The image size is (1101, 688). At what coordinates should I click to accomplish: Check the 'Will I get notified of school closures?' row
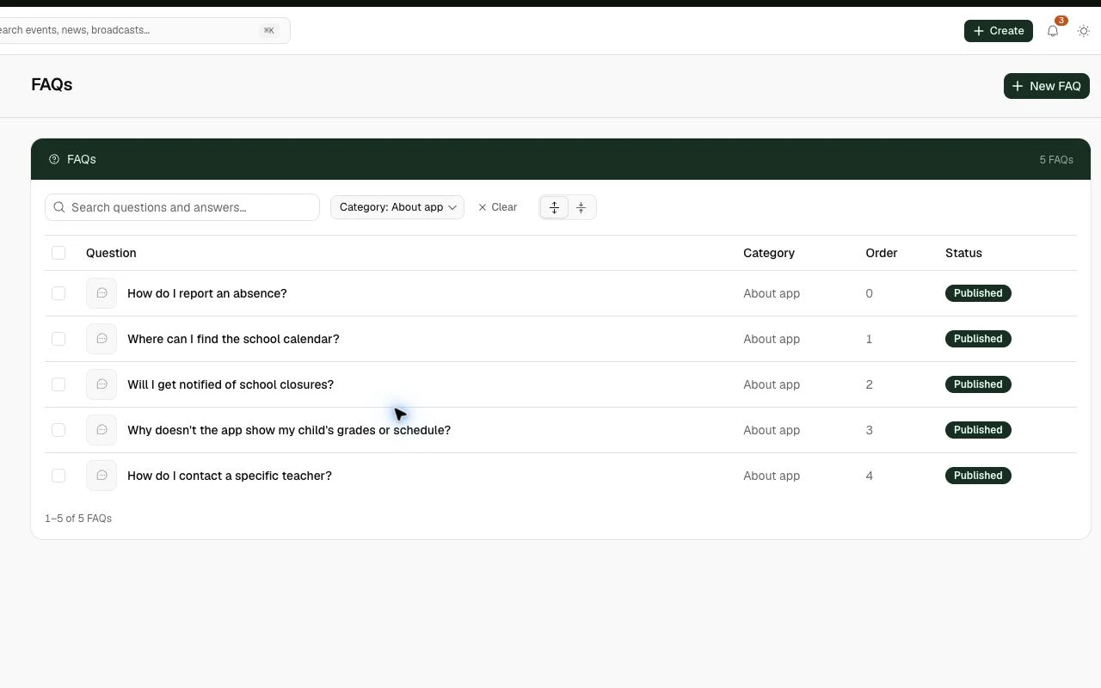58,384
